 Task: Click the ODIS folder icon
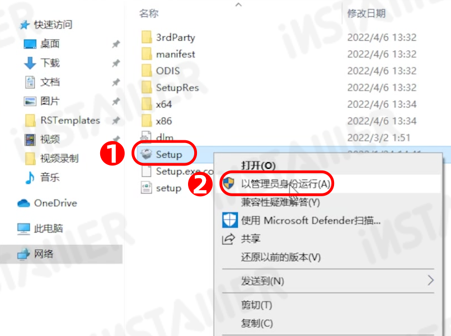pos(147,70)
